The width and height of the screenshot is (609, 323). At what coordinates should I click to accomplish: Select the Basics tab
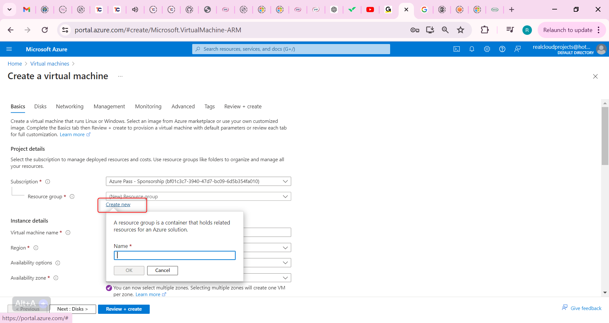18,106
